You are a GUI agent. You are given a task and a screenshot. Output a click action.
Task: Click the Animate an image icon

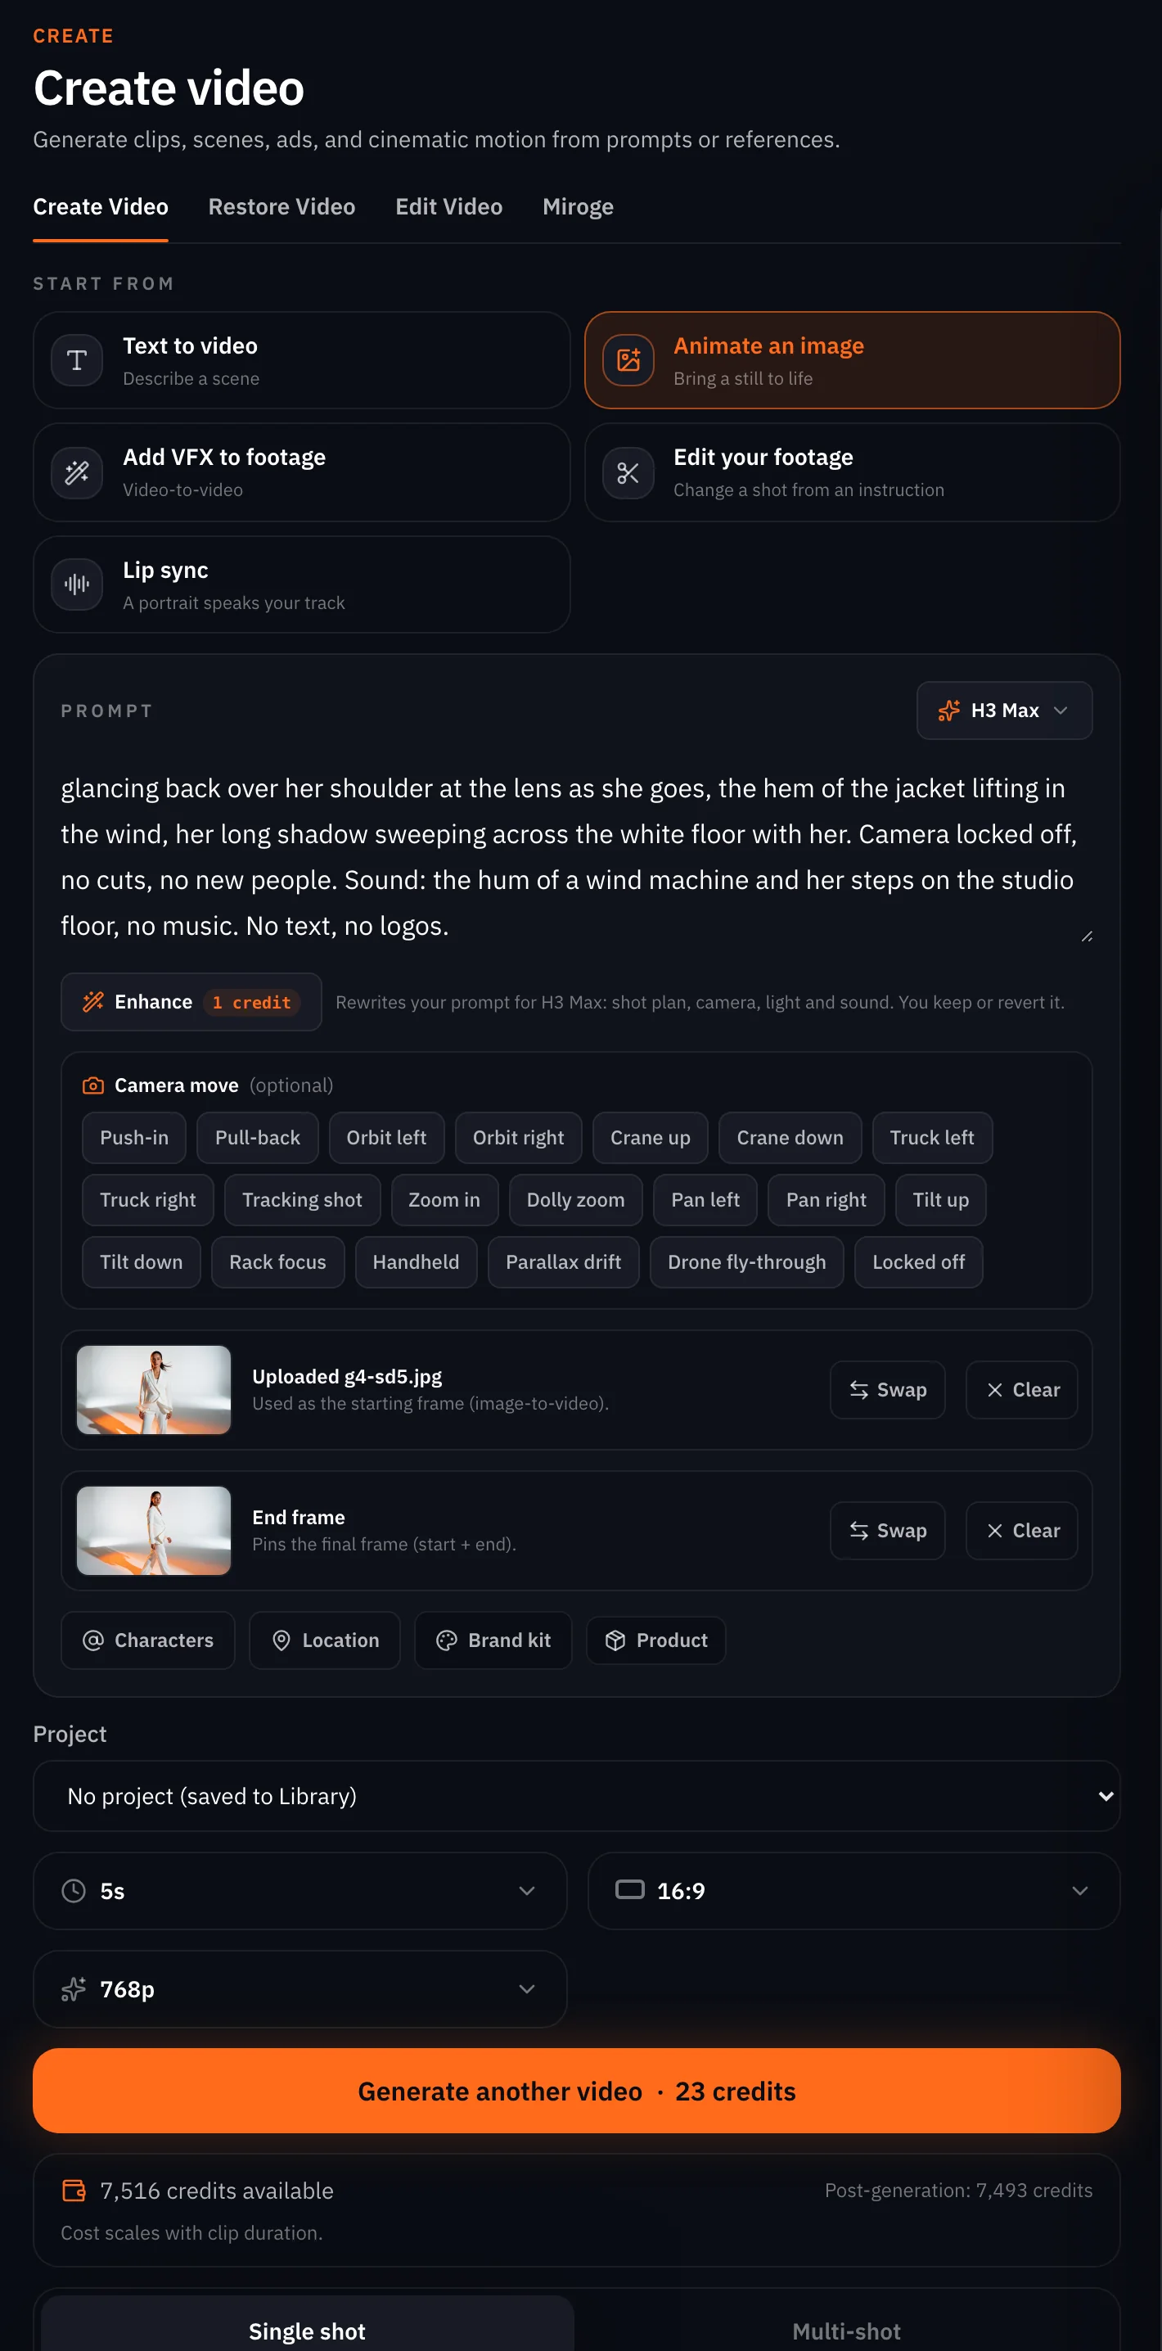click(x=628, y=360)
